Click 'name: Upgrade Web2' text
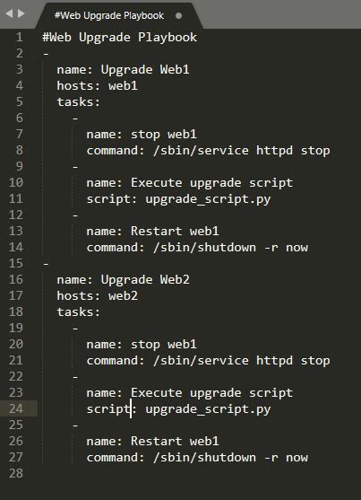The height and width of the screenshot is (500, 361). point(123,280)
